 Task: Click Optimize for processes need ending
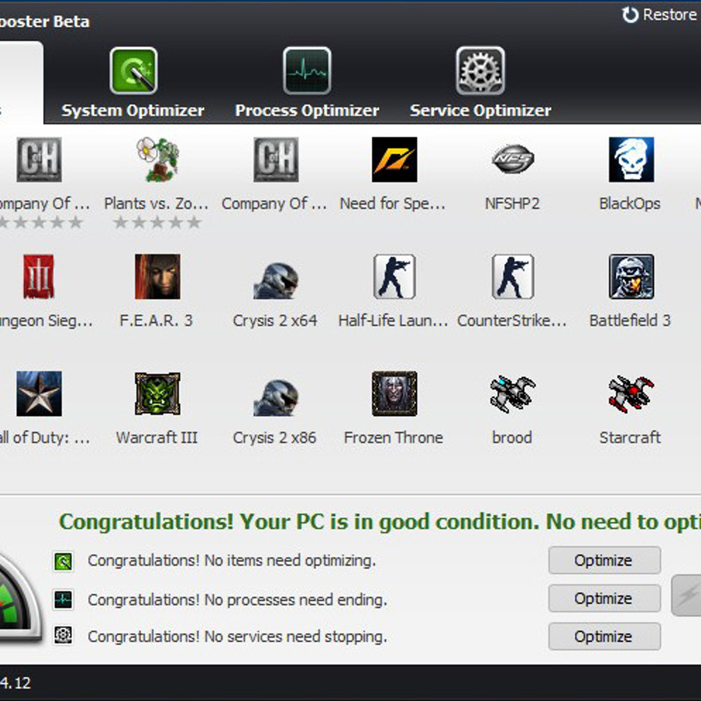604,598
